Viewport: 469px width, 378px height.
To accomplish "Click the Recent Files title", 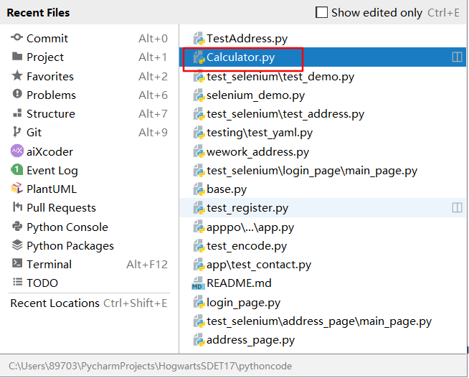I will pos(38,13).
